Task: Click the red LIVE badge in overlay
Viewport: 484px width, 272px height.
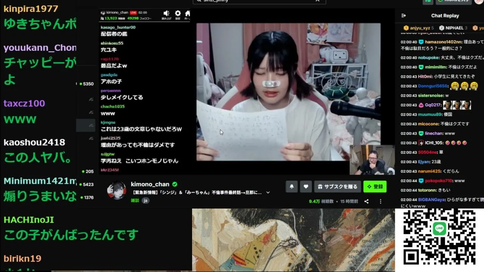Action: (x=133, y=12)
